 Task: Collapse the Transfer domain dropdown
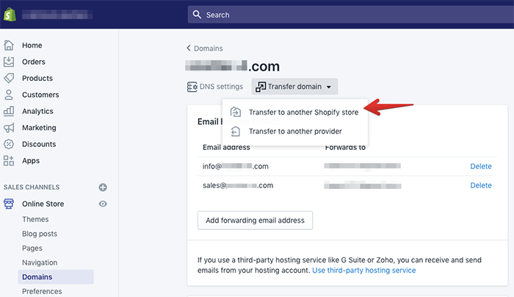pyautogui.click(x=294, y=87)
